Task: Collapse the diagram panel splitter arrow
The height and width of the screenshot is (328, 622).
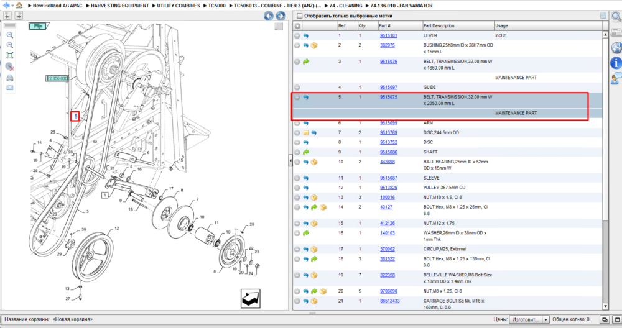Action: (290, 160)
